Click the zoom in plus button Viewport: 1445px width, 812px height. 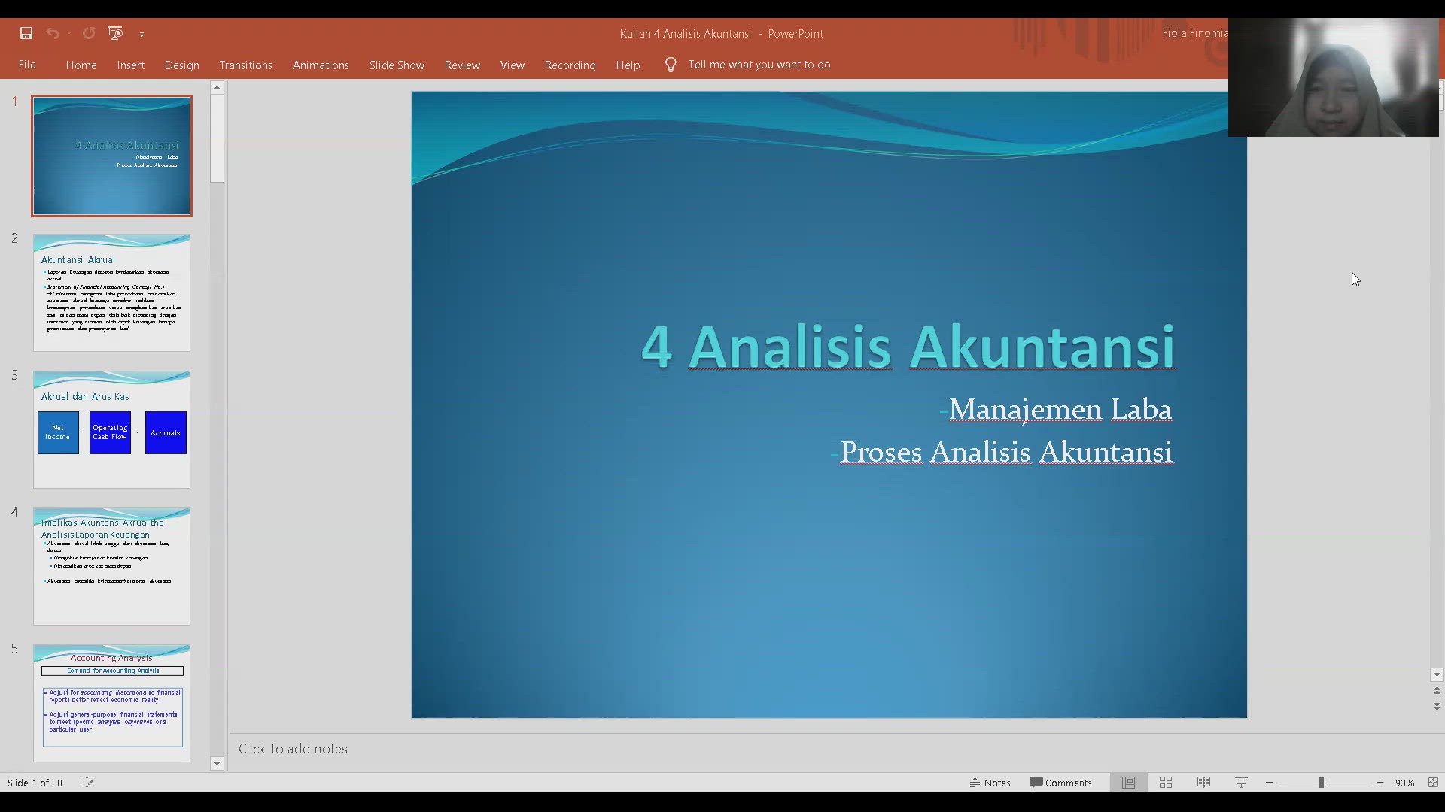pyautogui.click(x=1380, y=783)
